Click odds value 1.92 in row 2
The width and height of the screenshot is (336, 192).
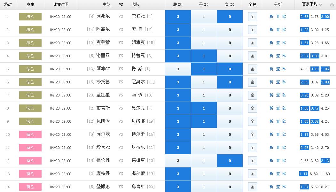click(304, 30)
